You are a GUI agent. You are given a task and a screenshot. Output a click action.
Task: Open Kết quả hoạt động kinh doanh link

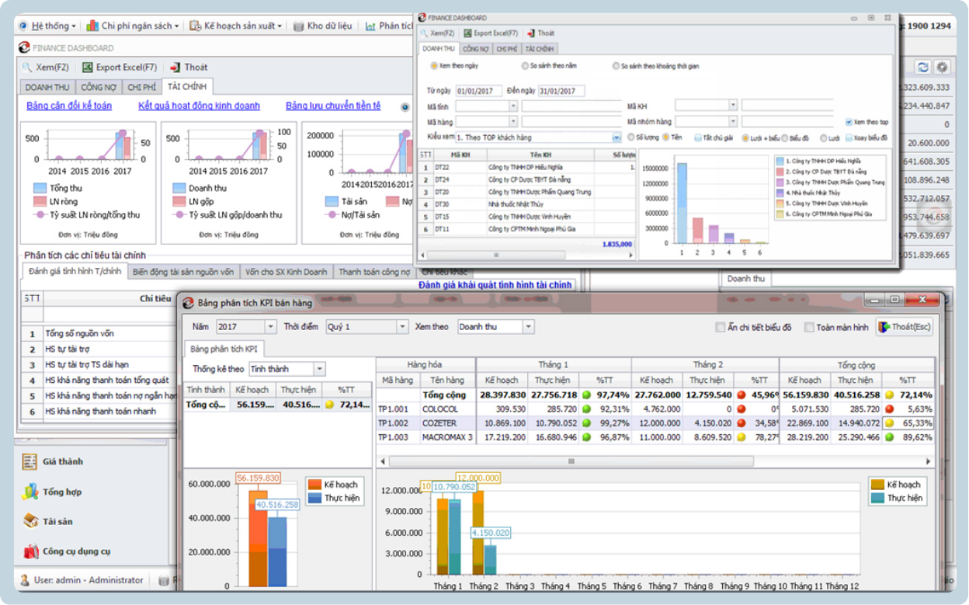[199, 106]
